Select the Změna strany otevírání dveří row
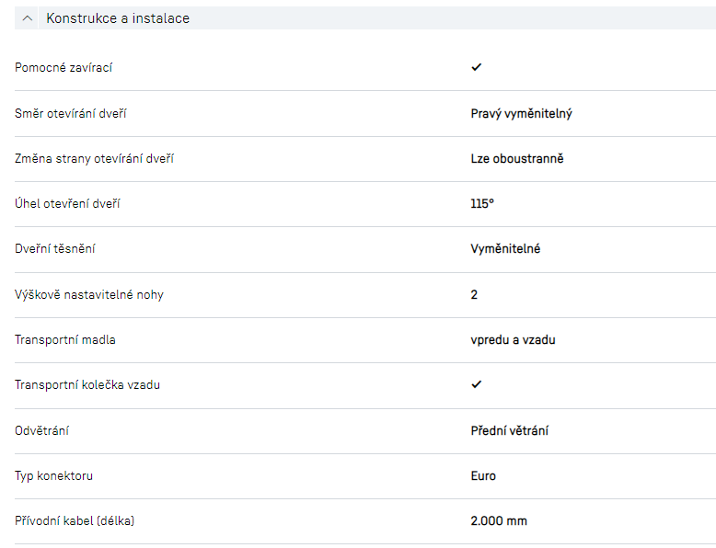Screen dimensions: 716x548 point(94,158)
